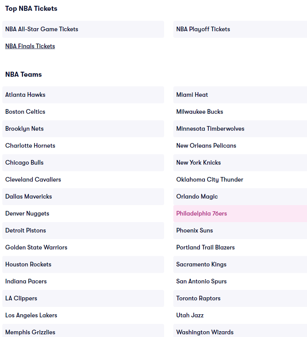Select Atlanta Hawks team
This screenshot has height=337, width=307.
[83, 95]
